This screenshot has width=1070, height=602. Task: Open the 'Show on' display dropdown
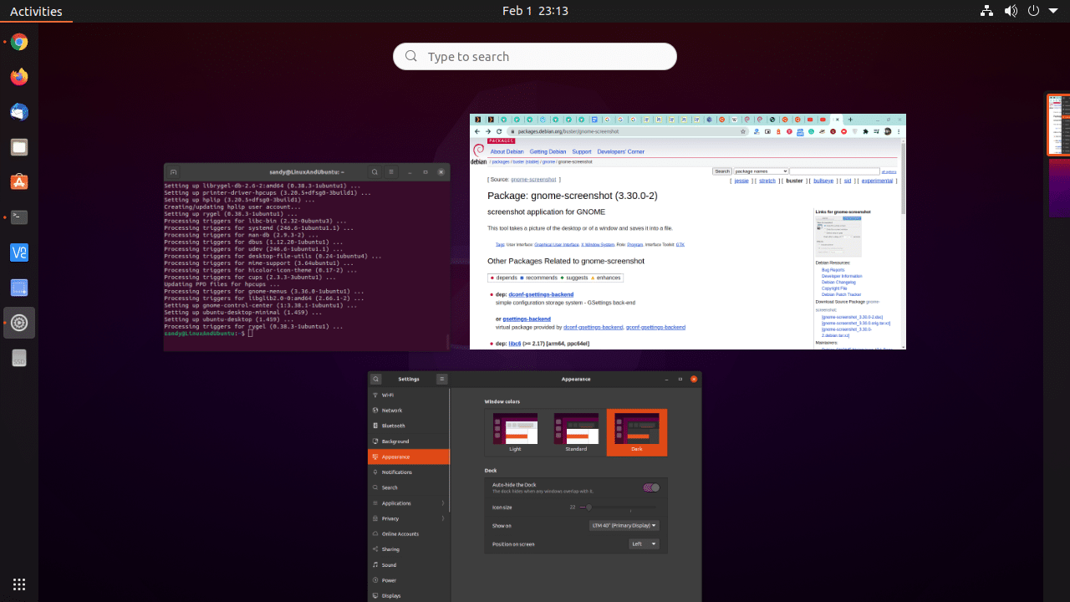pos(624,525)
